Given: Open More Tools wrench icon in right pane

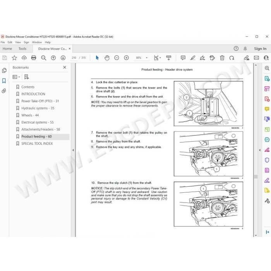Looking at the screenshot, I should click(x=267, y=201).
